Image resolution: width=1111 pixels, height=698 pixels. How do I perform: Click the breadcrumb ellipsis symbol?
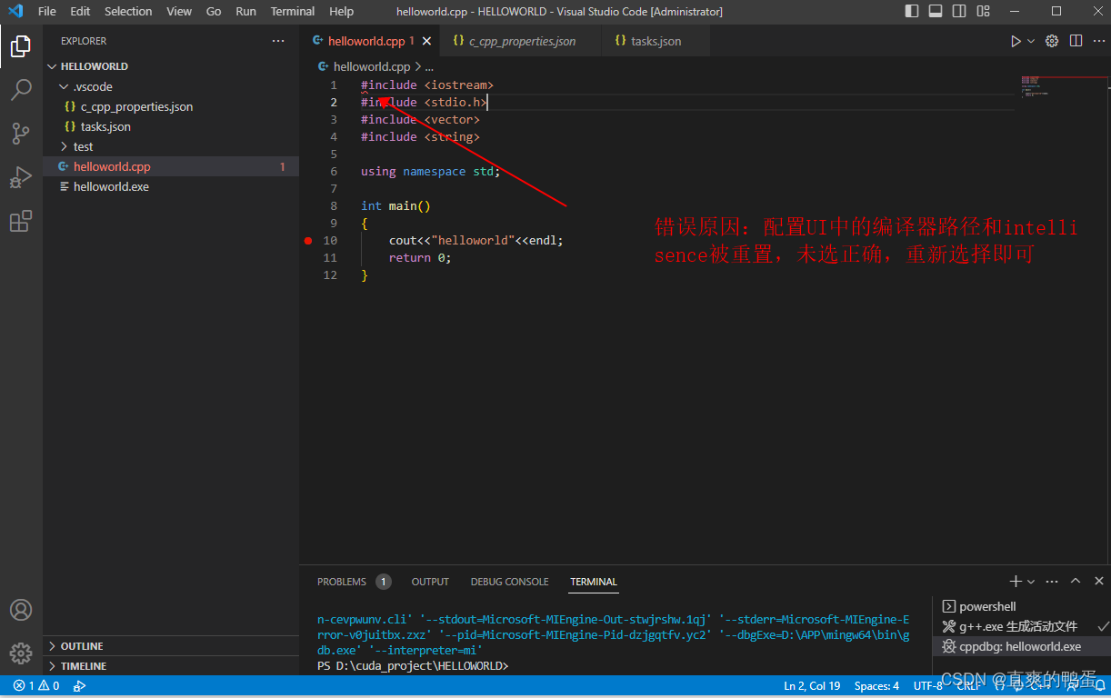coord(429,67)
